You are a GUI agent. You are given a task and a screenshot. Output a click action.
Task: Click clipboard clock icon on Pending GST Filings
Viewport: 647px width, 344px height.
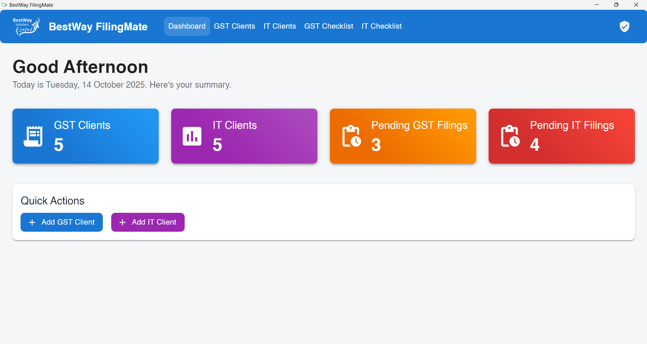coord(351,136)
